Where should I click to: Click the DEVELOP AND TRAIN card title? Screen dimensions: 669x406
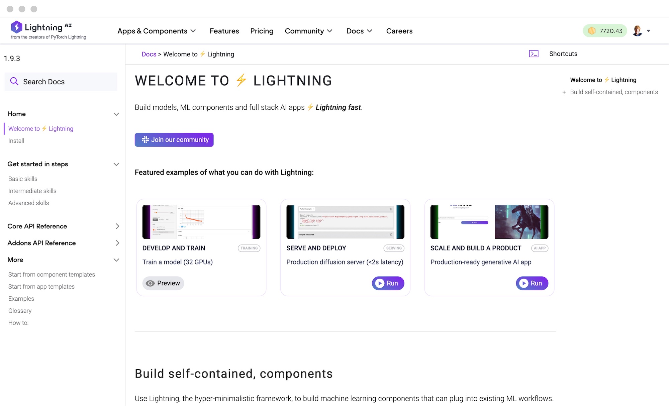(174, 248)
